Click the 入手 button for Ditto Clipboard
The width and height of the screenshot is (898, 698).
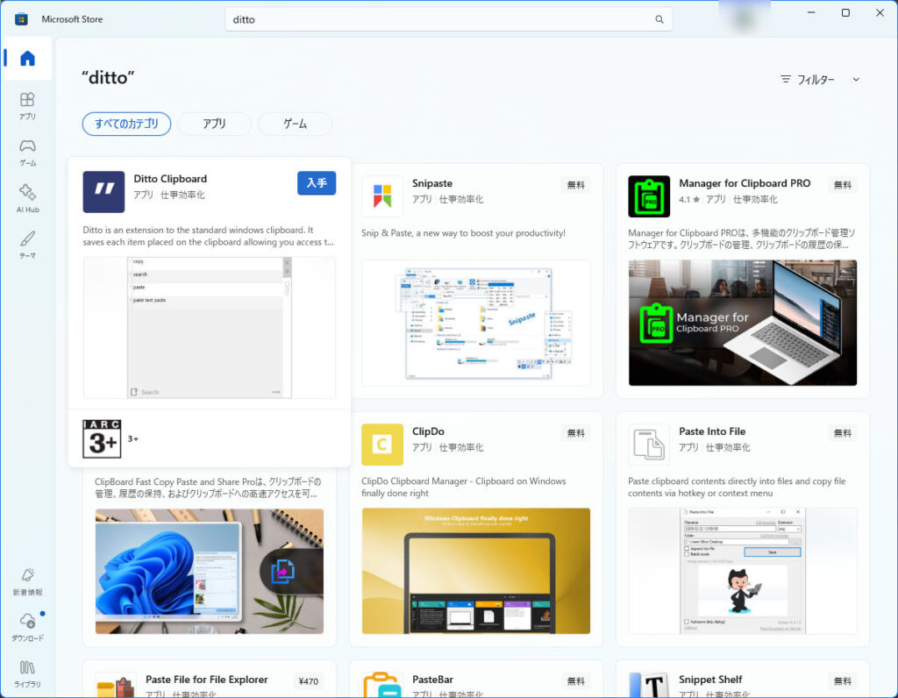[317, 183]
